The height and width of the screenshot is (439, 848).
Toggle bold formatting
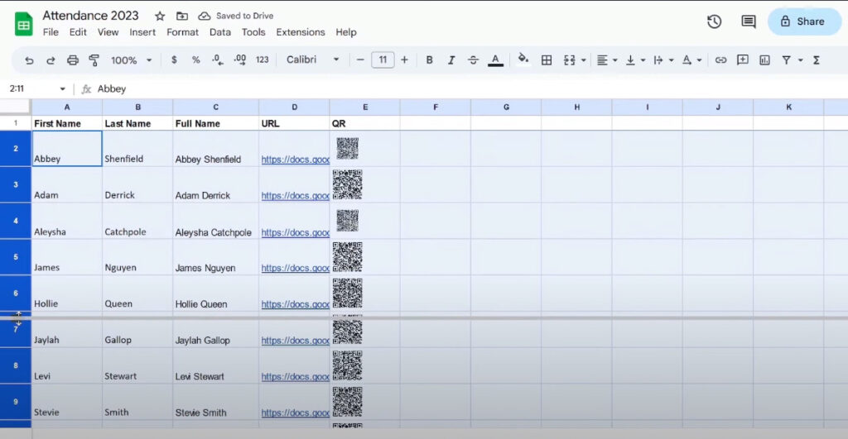430,60
